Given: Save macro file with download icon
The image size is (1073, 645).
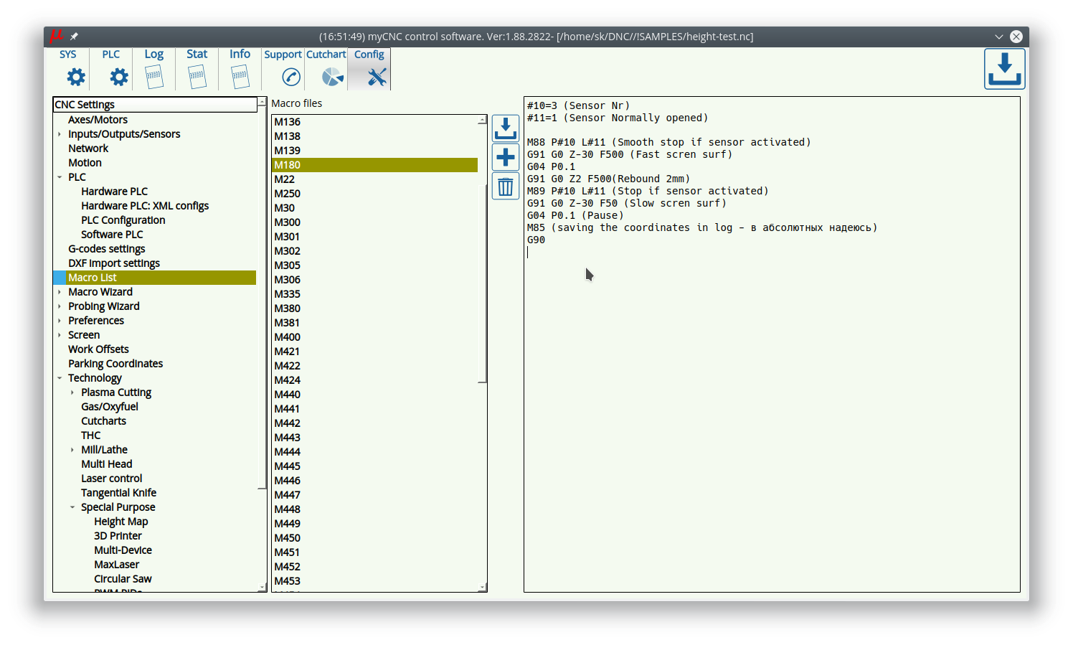Looking at the screenshot, I should coord(506,129).
